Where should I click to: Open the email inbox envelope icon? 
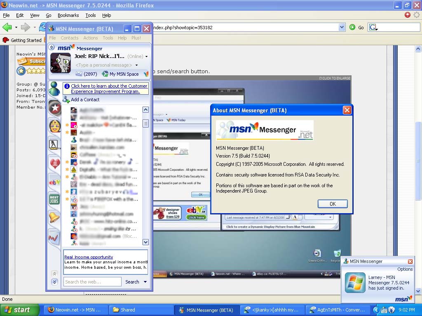pyautogui.click(x=79, y=74)
